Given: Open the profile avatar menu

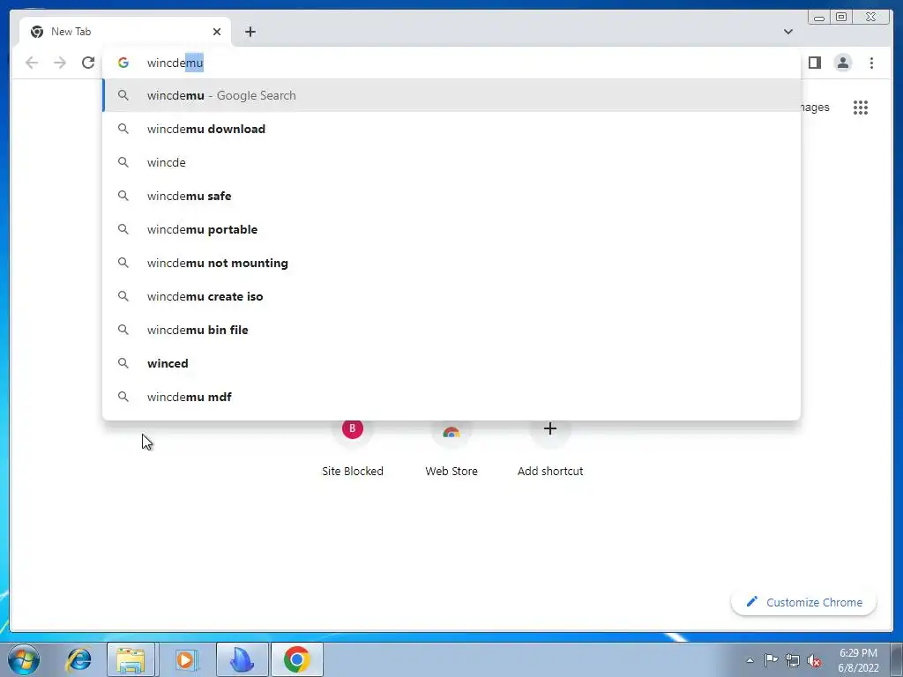Looking at the screenshot, I should (842, 63).
